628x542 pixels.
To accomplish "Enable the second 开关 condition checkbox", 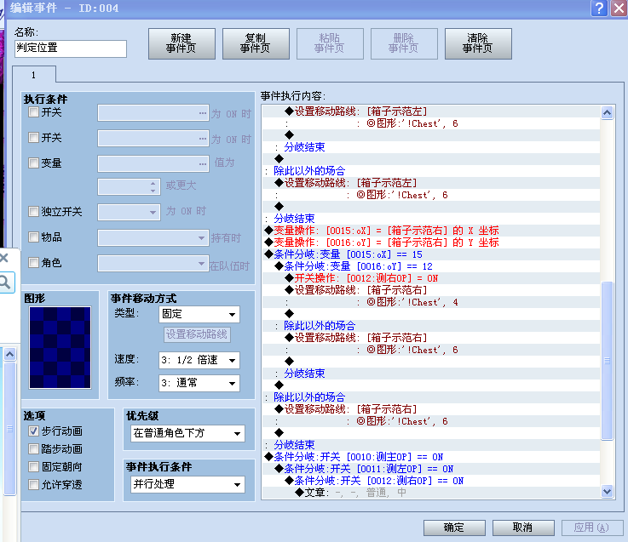I will pyautogui.click(x=33, y=138).
